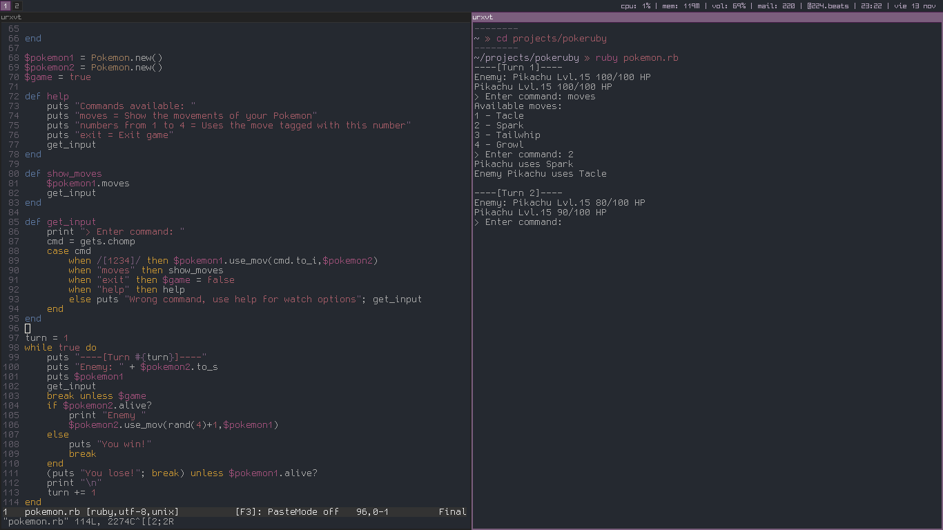
Task: Click the cpu usage indicator
Action: pyautogui.click(x=635, y=6)
